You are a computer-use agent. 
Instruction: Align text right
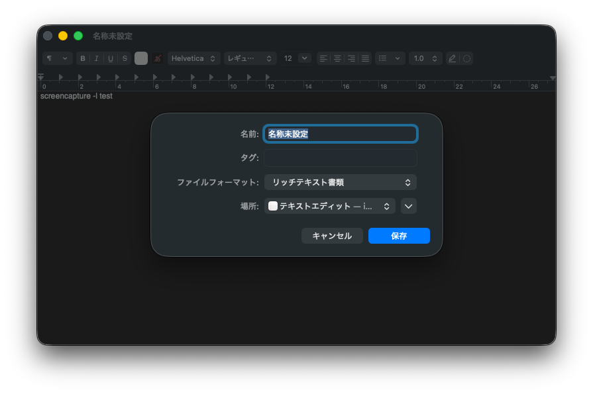coord(351,58)
